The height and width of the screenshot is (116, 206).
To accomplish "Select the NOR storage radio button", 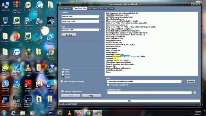I will coord(63,72).
